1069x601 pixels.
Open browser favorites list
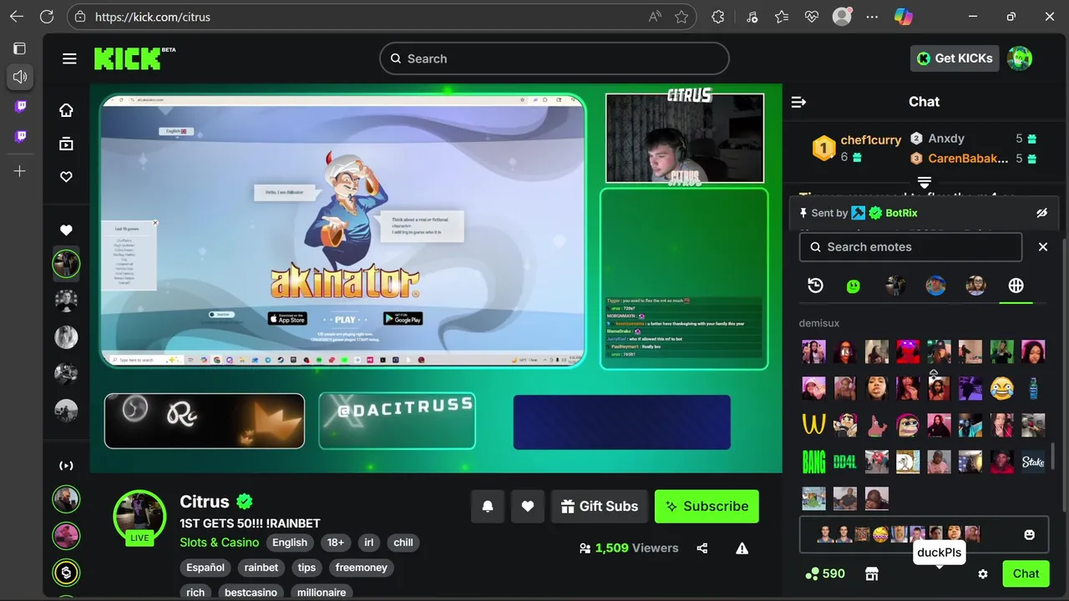tap(781, 17)
